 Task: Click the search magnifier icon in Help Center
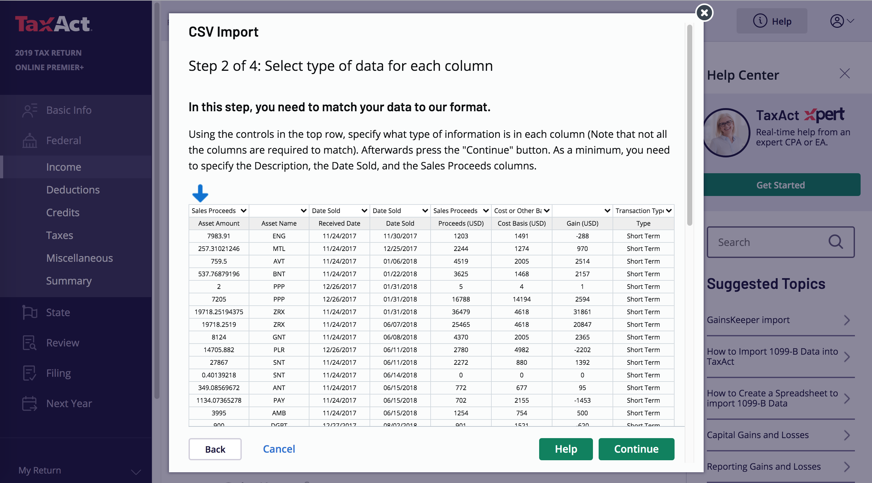[835, 242]
